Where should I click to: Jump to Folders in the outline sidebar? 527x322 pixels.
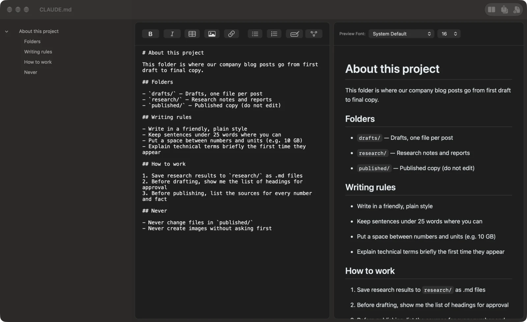click(32, 41)
